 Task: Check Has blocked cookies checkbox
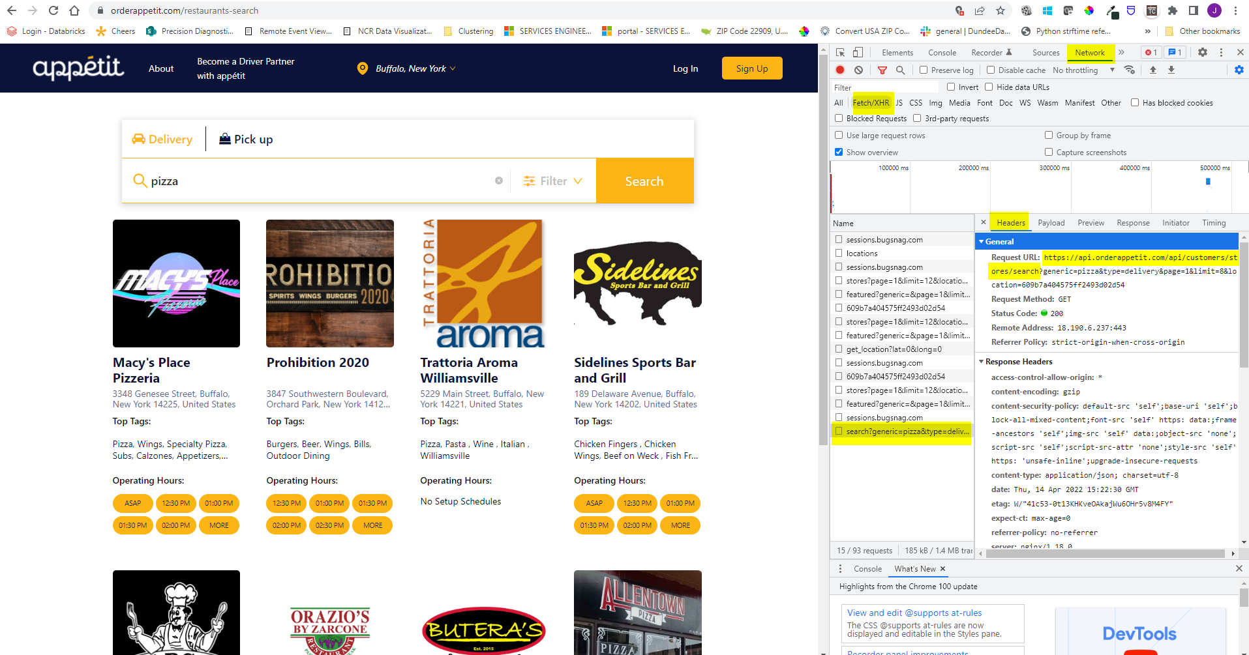(1135, 102)
